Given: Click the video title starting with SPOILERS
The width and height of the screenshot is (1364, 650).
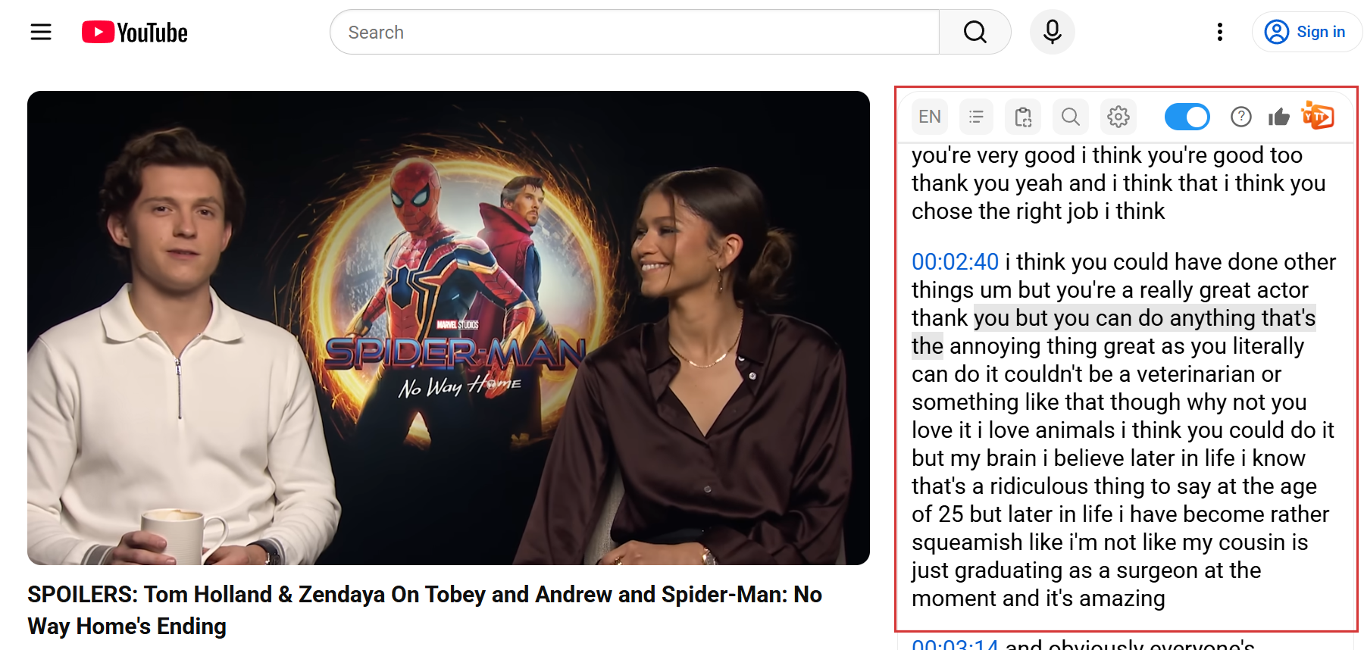Looking at the screenshot, I should pyautogui.click(x=424, y=611).
